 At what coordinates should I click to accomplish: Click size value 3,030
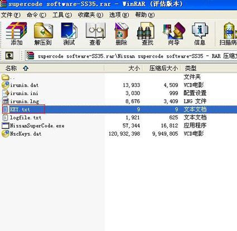[x=133, y=93]
